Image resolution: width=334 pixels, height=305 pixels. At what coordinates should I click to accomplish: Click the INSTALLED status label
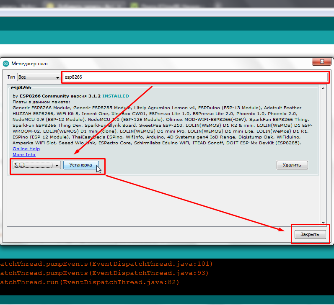coord(116,96)
